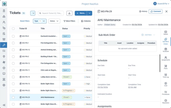Open the Time Log panel icon
171x108 pixels.
pos(166,76)
